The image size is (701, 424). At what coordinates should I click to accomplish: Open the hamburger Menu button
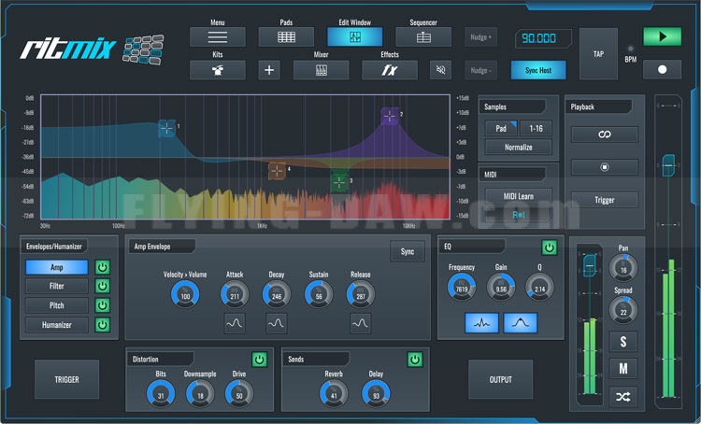click(217, 36)
